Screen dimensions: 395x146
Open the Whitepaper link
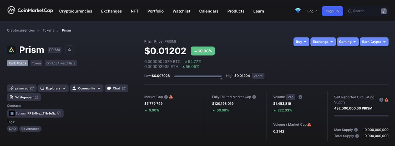(24, 97)
